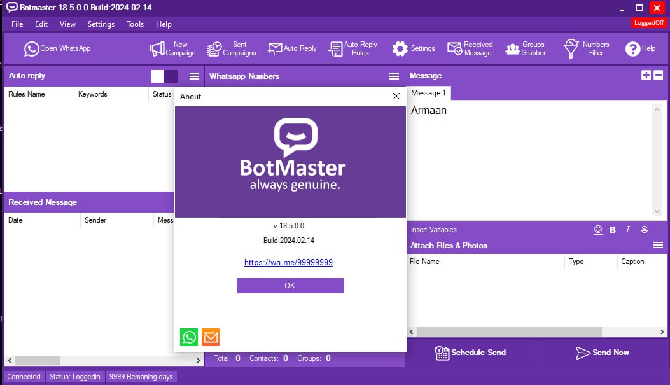Insert emoji into the message
The width and height of the screenshot is (670, 385).
tap(598, 230)
